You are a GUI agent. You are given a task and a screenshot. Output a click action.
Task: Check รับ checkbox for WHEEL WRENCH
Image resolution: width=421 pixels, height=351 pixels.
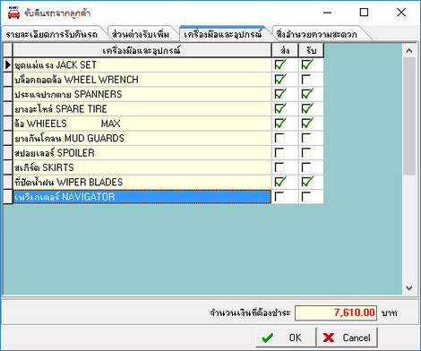pyautogui.click(x=306, y=80)
